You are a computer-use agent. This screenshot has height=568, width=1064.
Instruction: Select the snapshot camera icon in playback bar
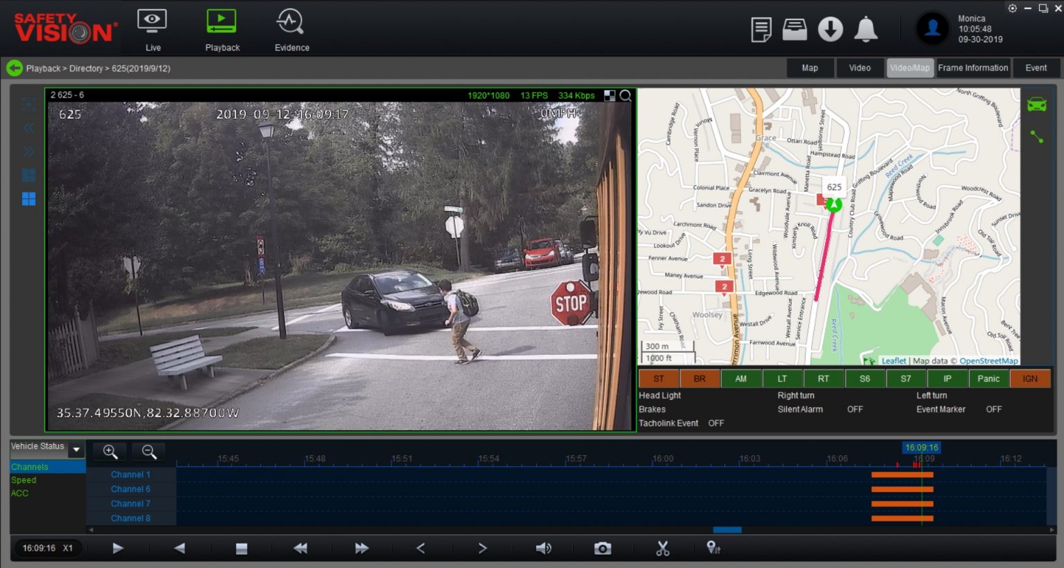(x=602, y=547)
